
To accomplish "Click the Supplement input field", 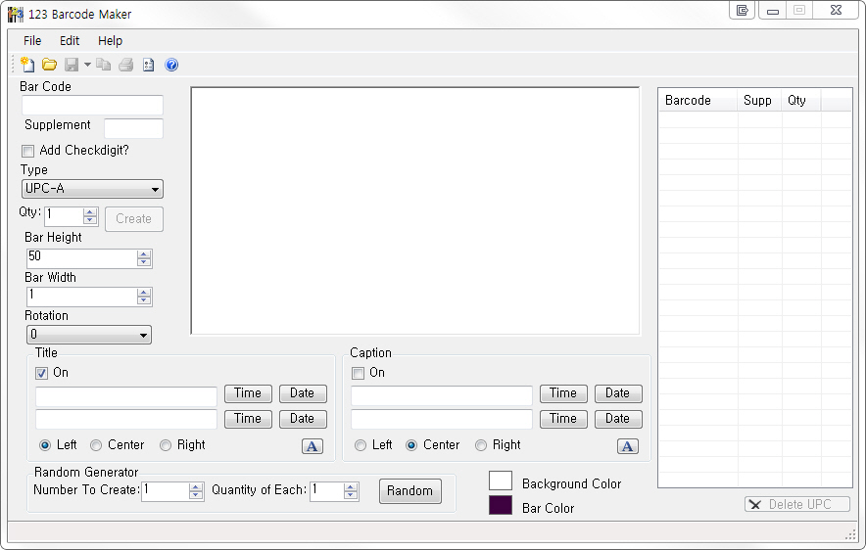I will (133, 128).
